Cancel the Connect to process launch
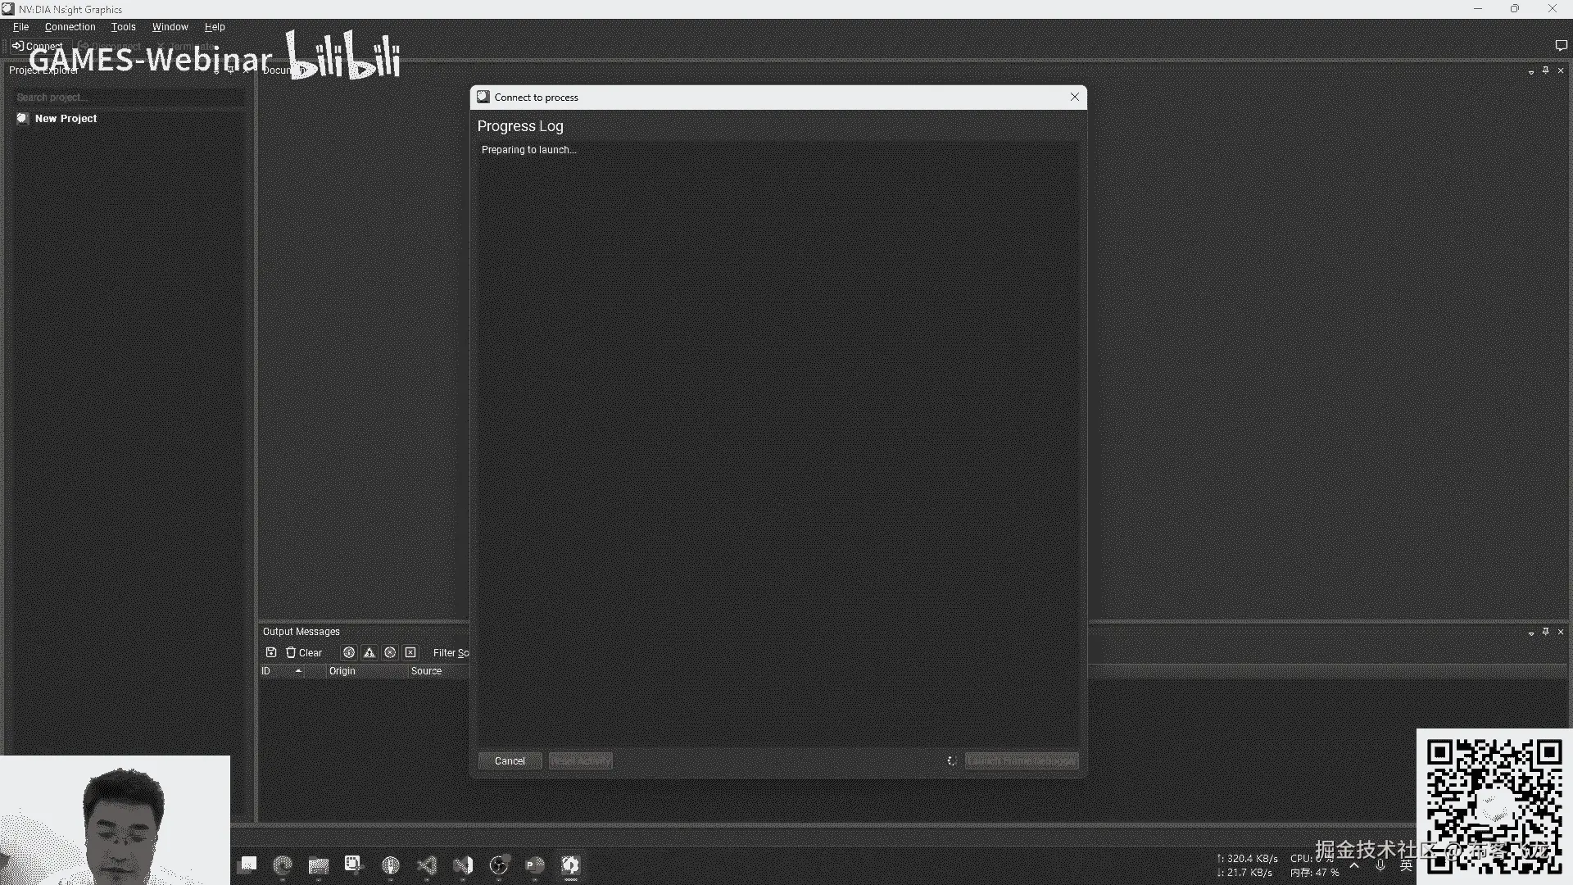This screenshot has width=1573, height=885. tap(510, 760)
